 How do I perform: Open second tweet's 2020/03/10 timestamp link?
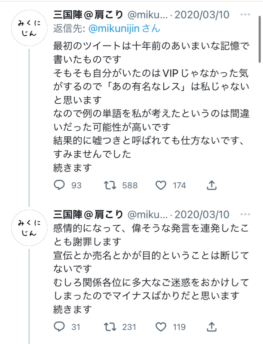pos(203,214)
